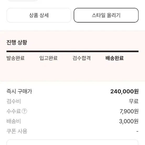145x145 pixels.
Task: Select the 발송완료 progress step
Action: tap(15, 58)
